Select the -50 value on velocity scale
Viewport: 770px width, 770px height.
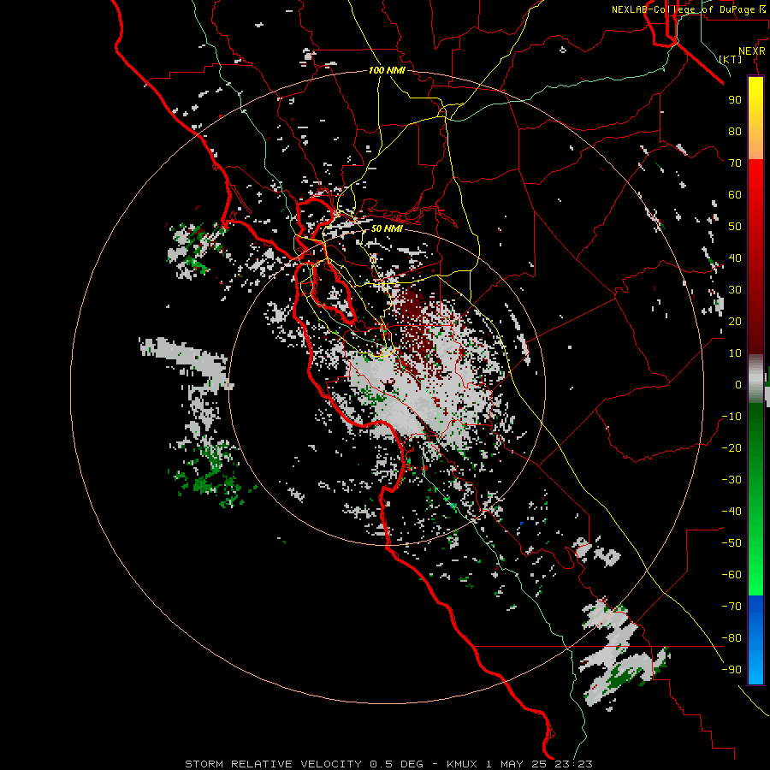point(731,543)
